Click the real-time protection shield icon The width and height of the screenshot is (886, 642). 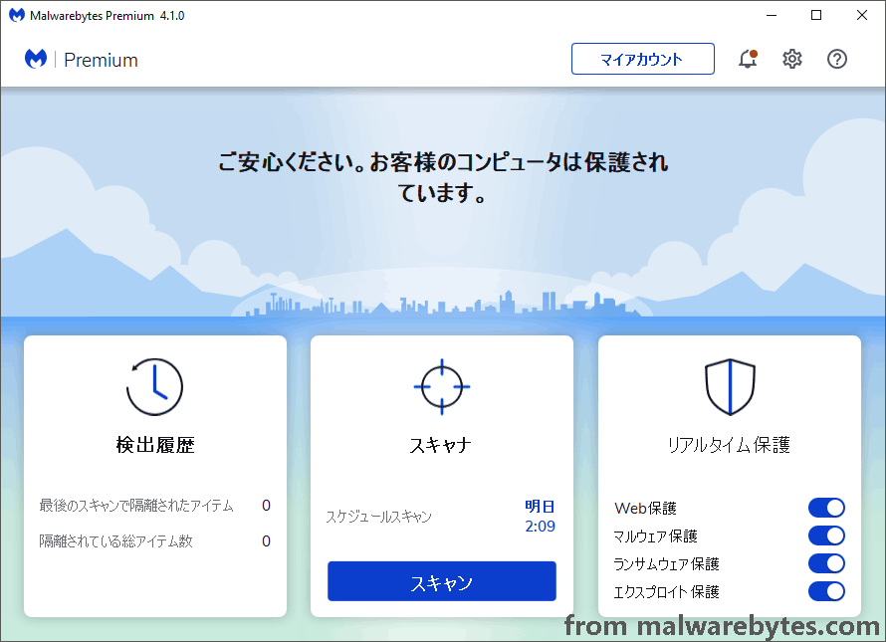pyautogui.click(x=730, y=387)
